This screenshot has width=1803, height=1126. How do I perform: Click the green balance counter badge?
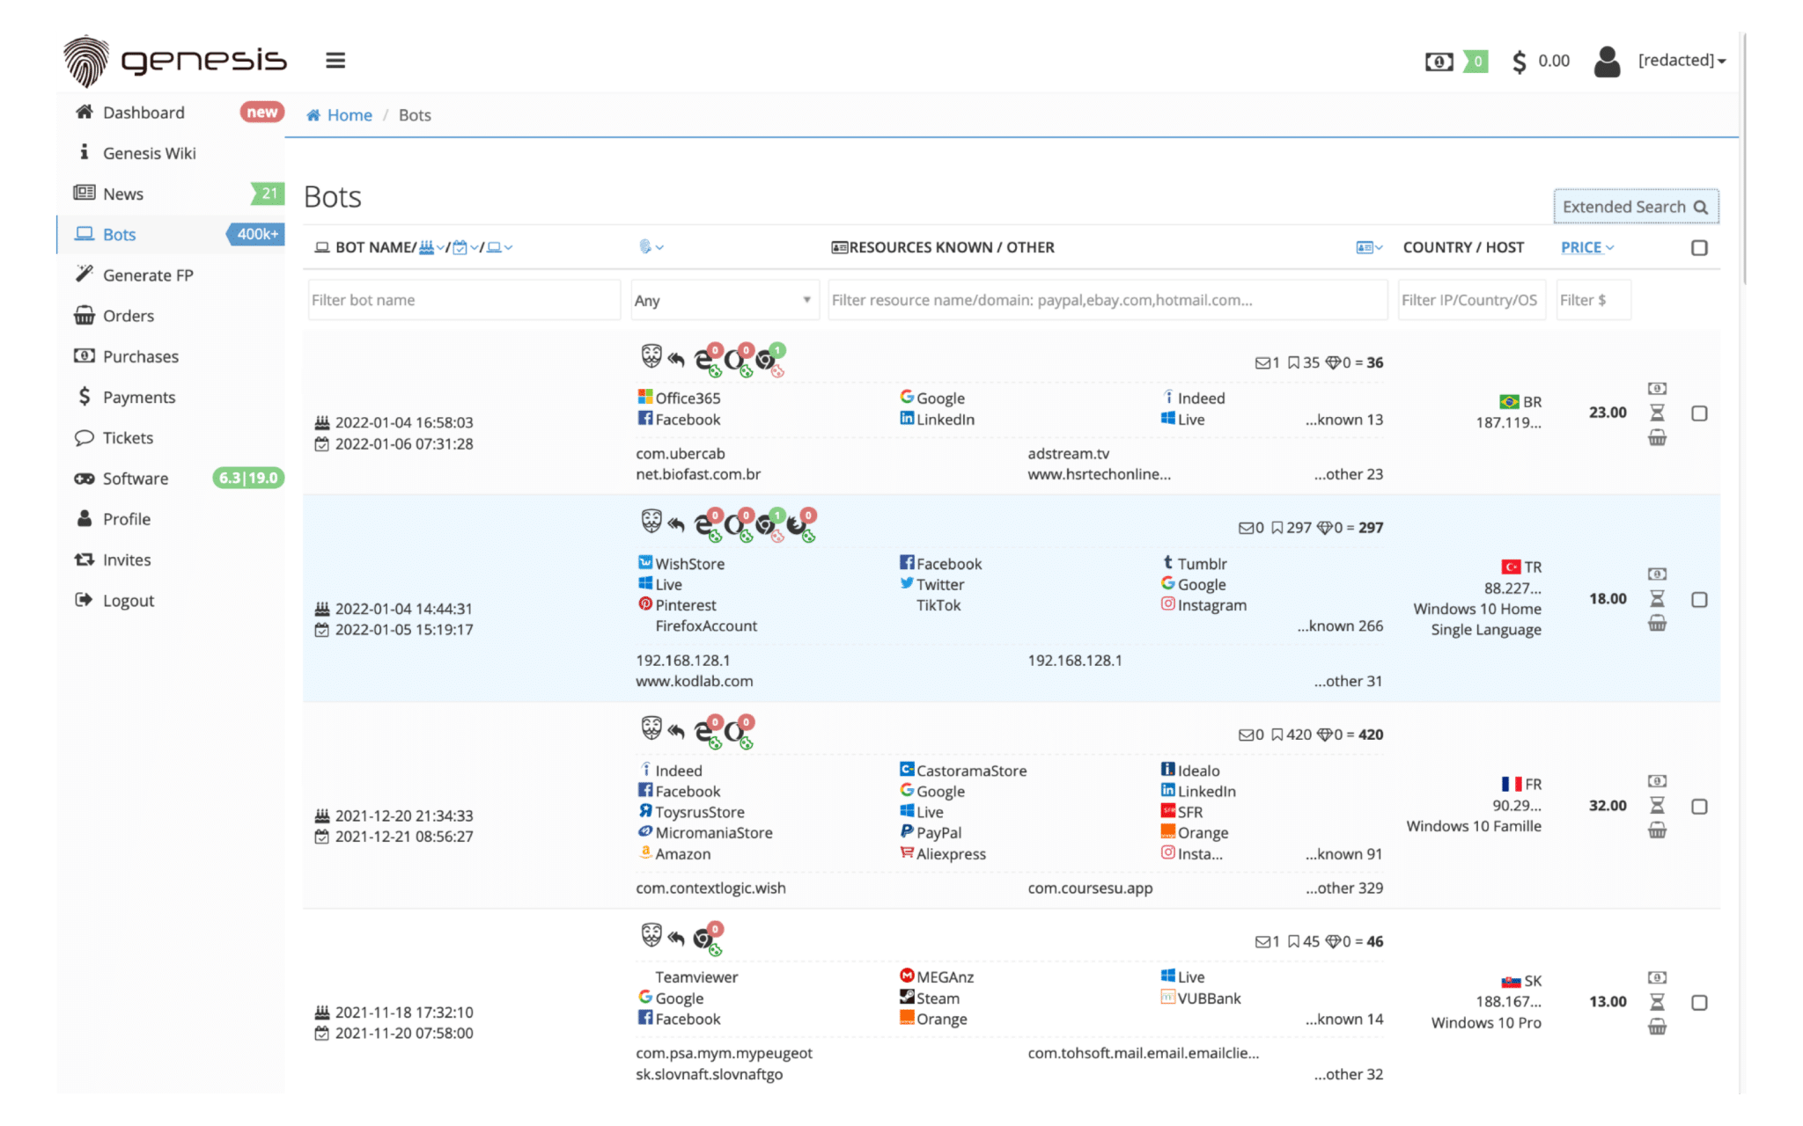pyautogui.click(x=1476, y=62)
